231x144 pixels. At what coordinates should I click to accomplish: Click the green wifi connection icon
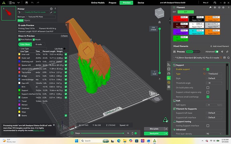coord(55,12)
